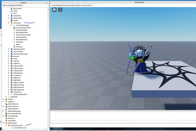The height and width of the screenshot is (131, 196).
Task: Click the Melting Heart Pin accessory icon
Action: pos(12,49)
